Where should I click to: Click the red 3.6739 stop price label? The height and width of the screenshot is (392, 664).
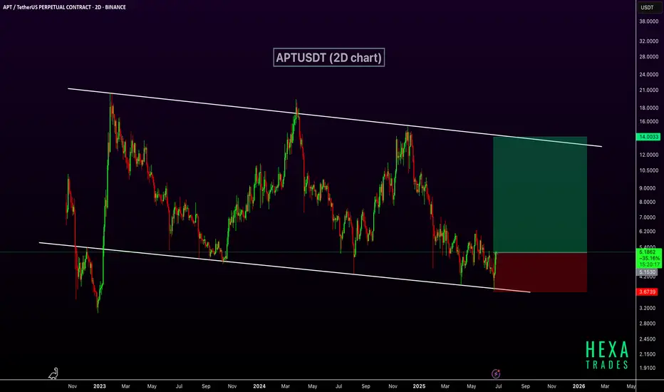(647, 292)
